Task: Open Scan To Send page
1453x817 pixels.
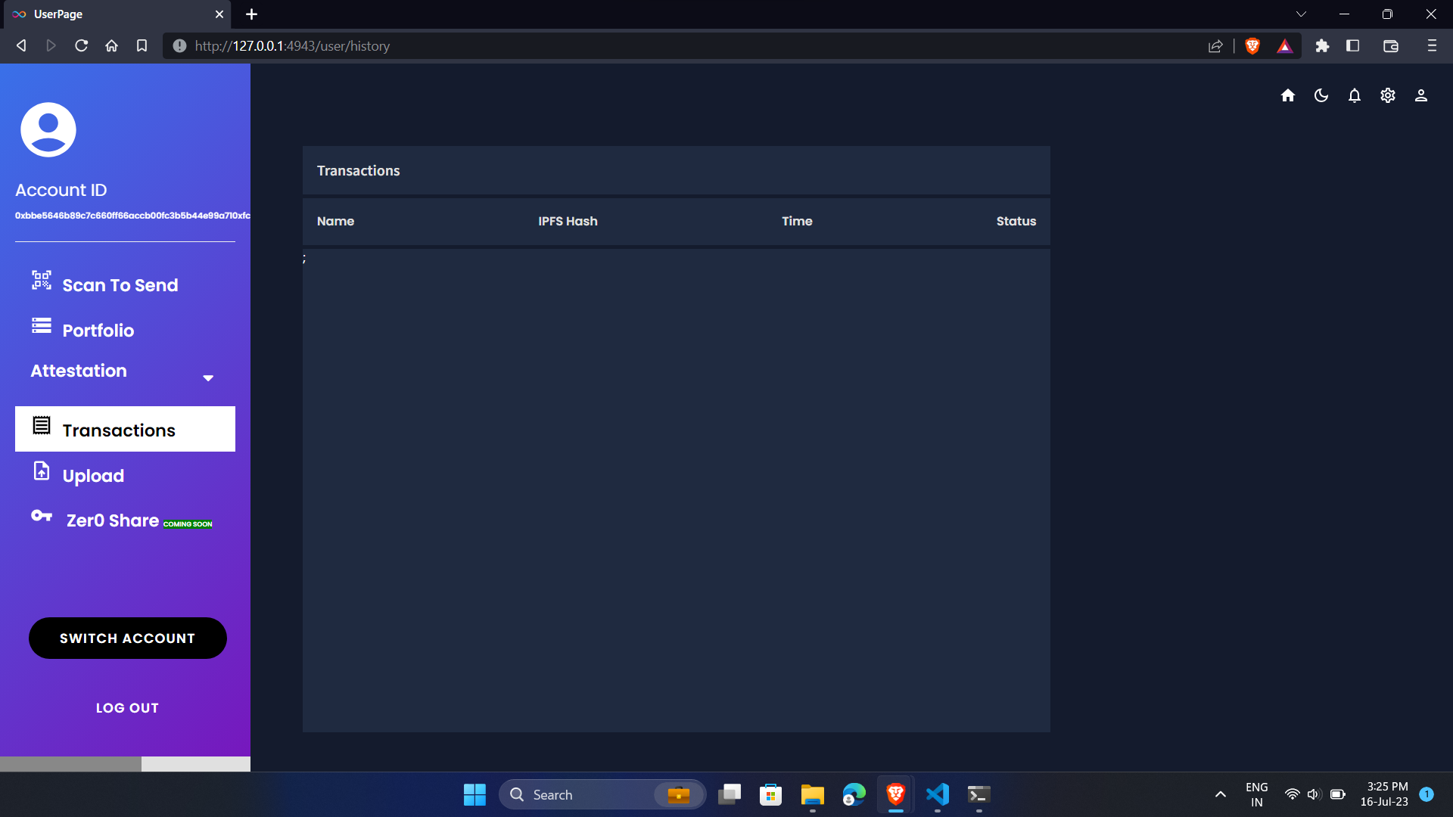Action: pyautogui.click(x=120, y=285)
